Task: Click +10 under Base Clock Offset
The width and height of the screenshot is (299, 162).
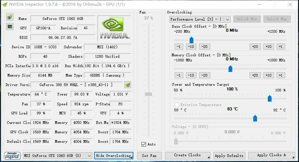Action: (269, 47)
